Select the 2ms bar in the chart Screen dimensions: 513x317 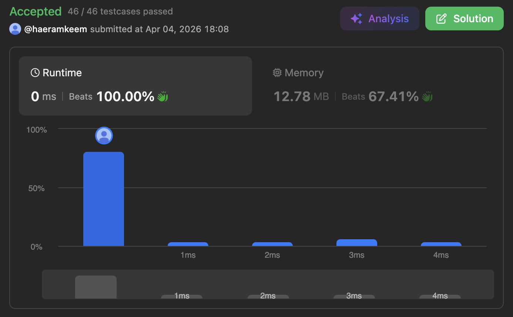tap(272, 244)
